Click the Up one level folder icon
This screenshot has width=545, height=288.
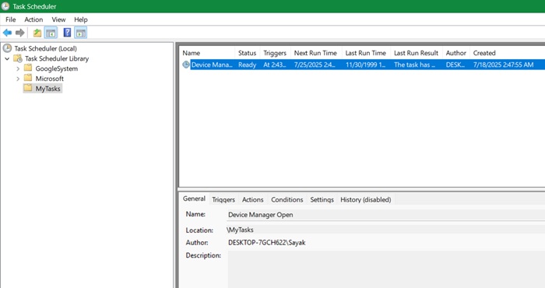[37, 33]
